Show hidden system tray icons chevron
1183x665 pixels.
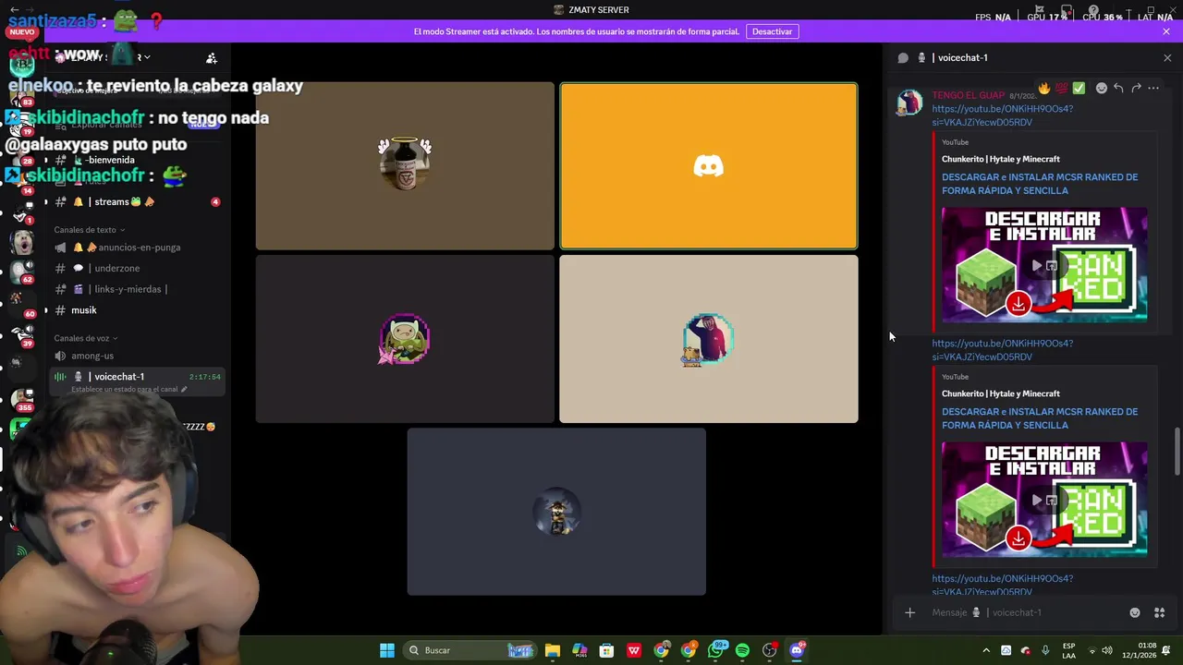coord(985,650)
